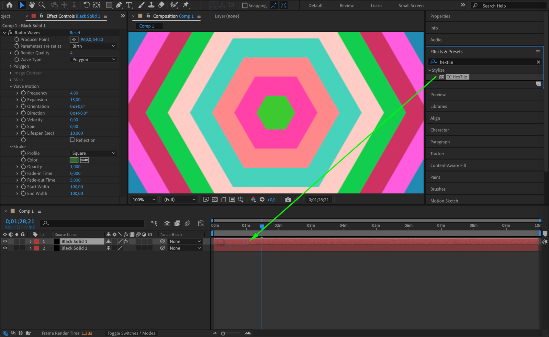
Task: Select the Zoom magnifier tool
Action: tap(42, 5)
